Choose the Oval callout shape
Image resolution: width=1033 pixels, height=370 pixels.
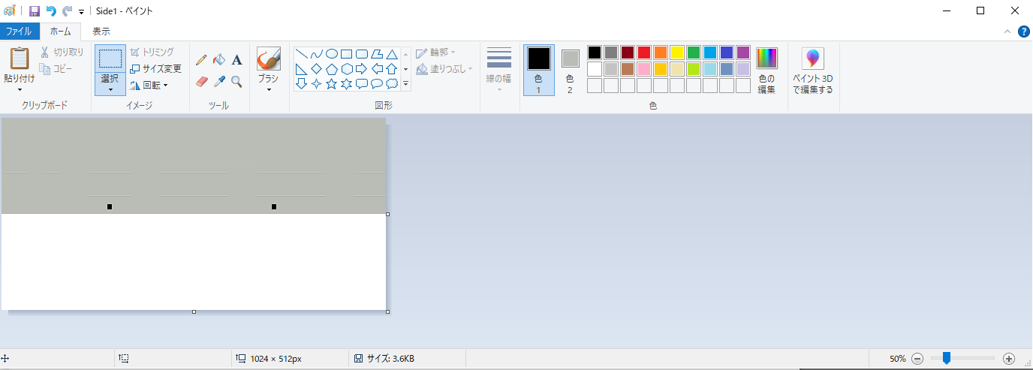376,84
